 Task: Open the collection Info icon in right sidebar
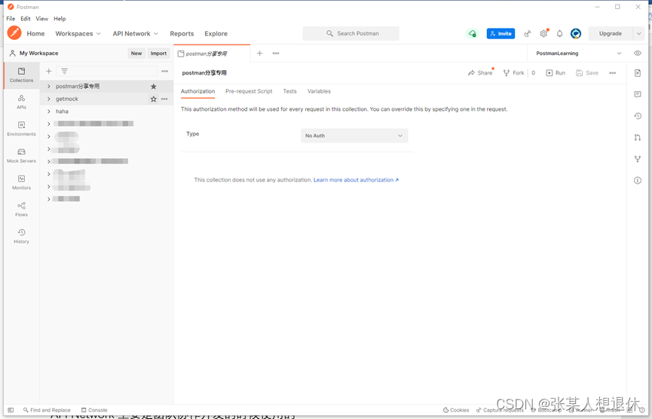(x=638, y=180)
